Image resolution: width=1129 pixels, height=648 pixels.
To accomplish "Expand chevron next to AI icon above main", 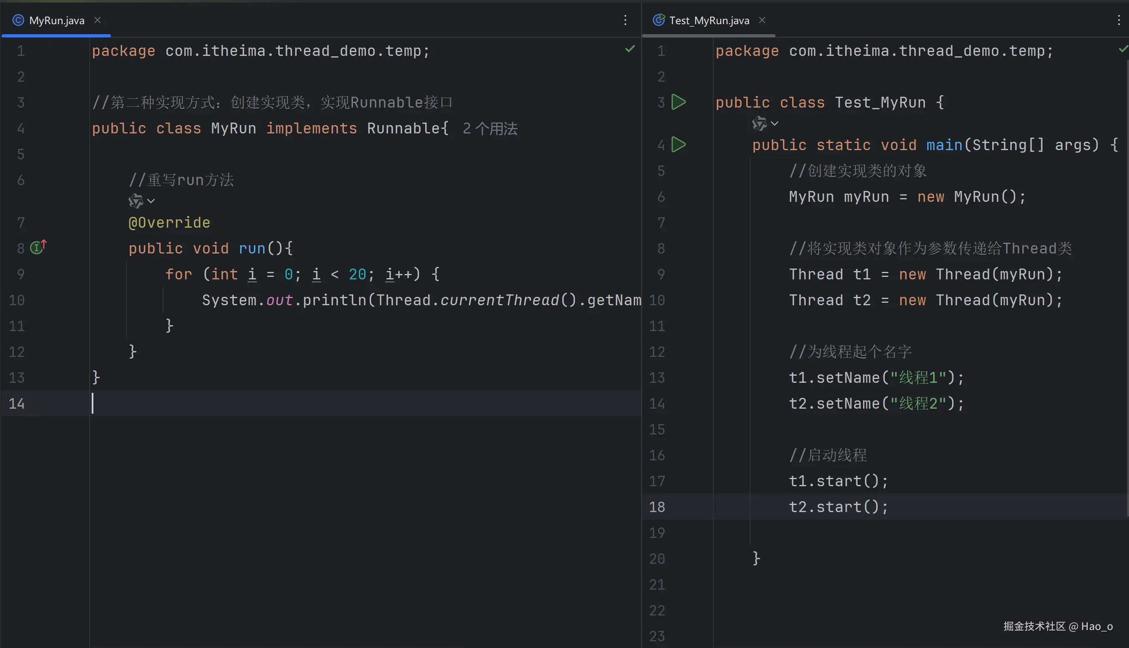I will click(775, 123).
